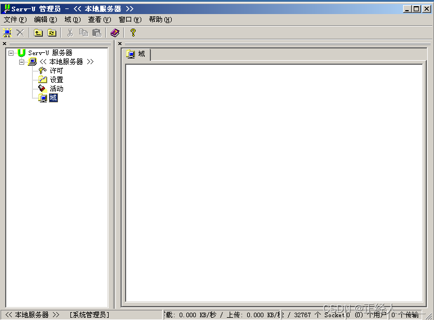
Task: Close the right domain pane
Action: click(120, 43)
